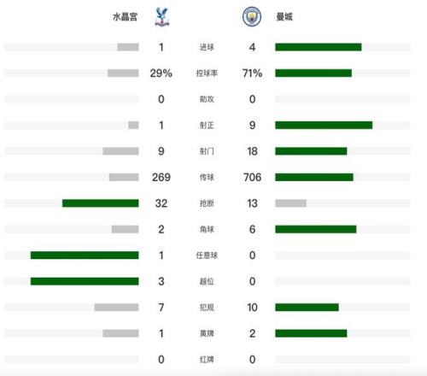Open the 曼城 team name
This screenshot has height=376, width=427.
point(284,17)
